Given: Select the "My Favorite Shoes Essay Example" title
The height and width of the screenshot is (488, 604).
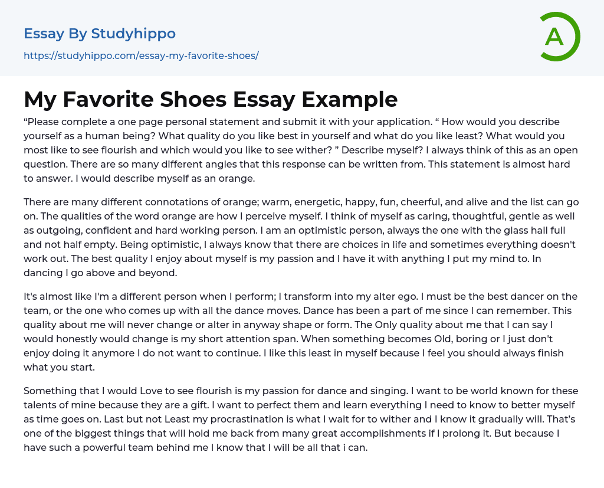Looking at the screenshot, I should pyautogui.click(x=211, y=99).
